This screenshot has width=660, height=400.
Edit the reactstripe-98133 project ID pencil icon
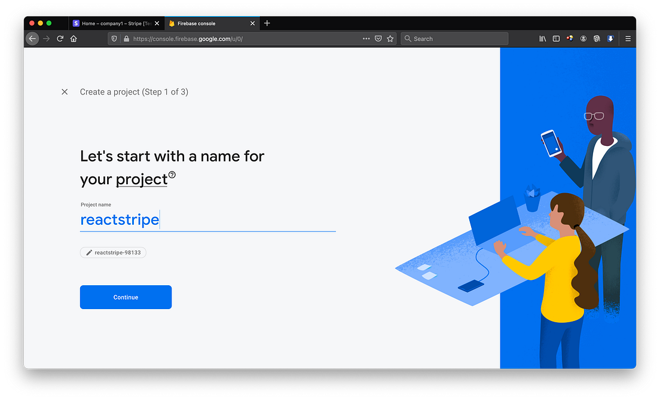(x=89, y=252)
